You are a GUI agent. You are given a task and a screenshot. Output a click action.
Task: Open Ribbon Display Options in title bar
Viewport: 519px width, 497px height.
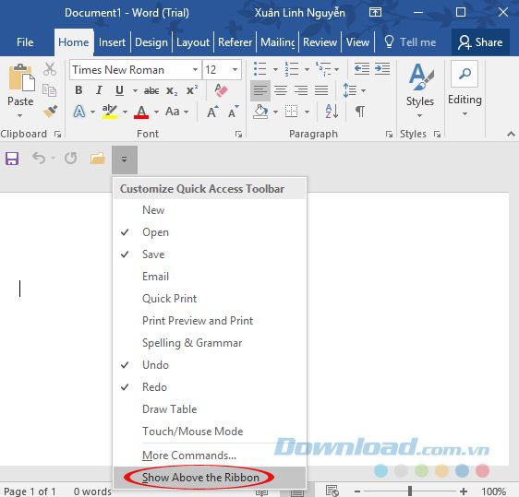pyautogui.click(x=375, y=13)
